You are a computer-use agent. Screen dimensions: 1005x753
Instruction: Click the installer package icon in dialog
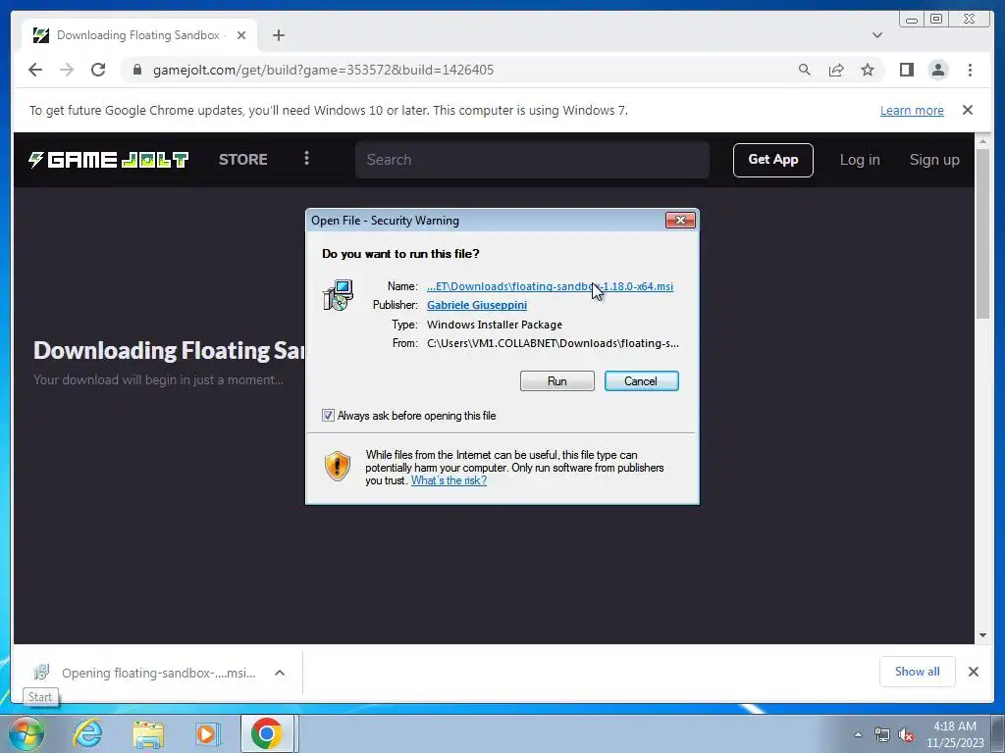click(338, 295)
